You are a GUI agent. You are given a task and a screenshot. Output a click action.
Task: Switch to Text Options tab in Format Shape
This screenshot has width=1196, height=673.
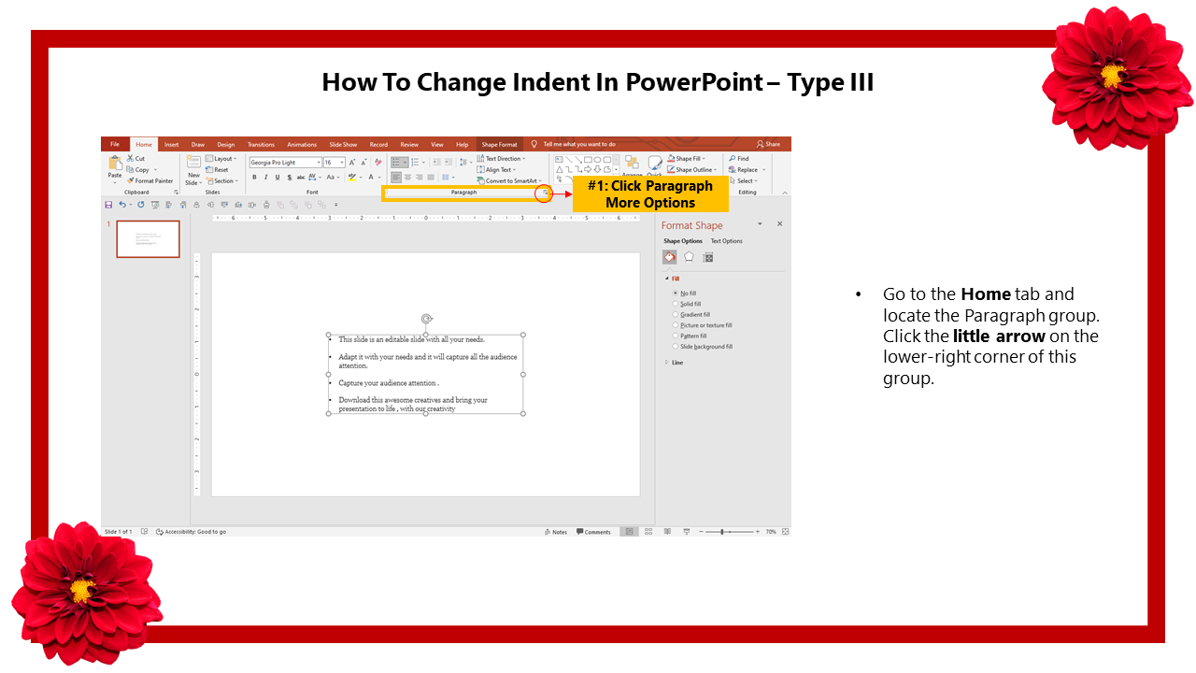click(726, 241)
